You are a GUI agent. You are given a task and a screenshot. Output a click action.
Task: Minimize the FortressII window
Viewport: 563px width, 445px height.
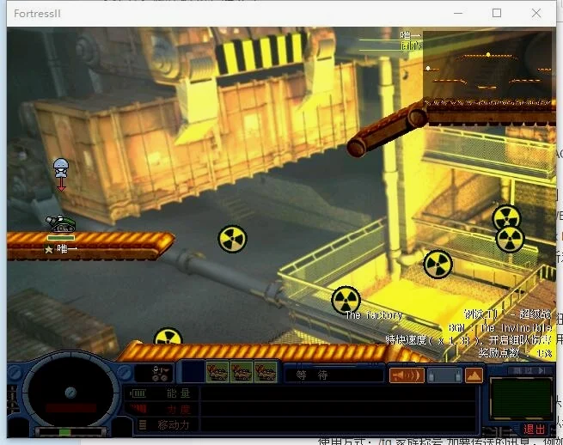[458, 13]
